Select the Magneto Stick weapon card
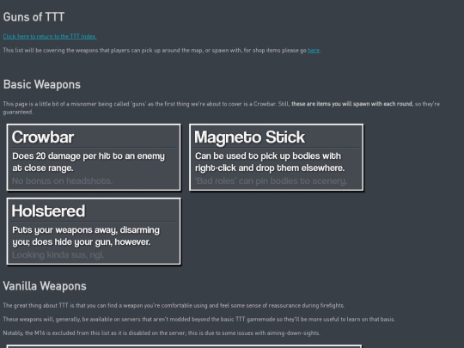This screenshot has width=464, height=348. [277, 157]
